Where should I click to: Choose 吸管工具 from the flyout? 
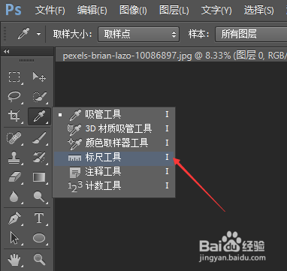tap(114, 115)
